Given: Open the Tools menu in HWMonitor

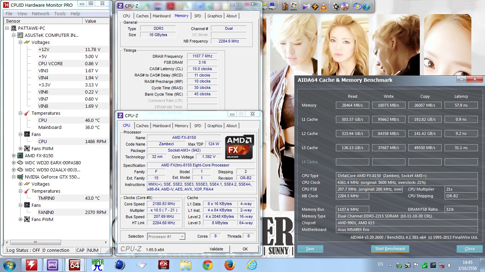Looking at the screenshot, I should (60, 13).
